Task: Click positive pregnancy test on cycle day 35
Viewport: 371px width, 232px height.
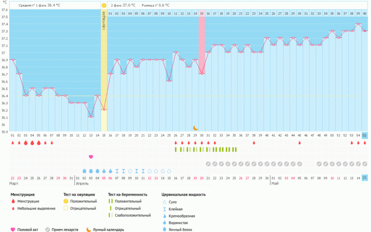Action: (234, 149)
